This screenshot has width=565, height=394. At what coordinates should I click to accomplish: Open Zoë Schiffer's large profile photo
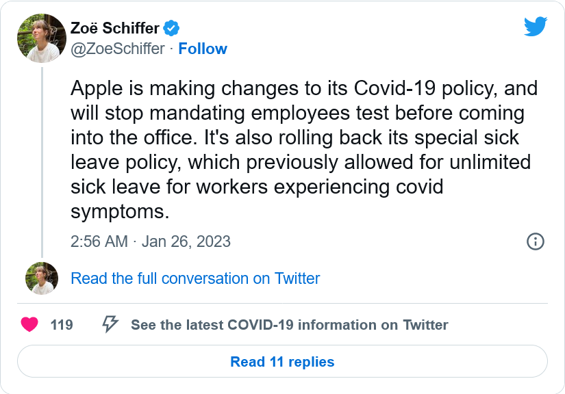[42, 38]
